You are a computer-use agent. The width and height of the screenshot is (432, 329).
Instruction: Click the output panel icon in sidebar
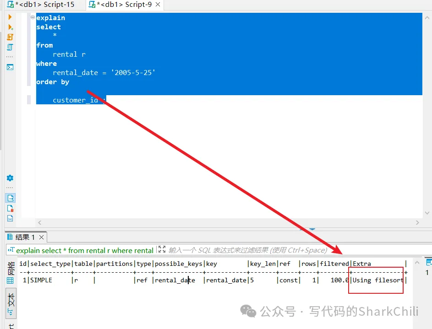coord(11,198)
